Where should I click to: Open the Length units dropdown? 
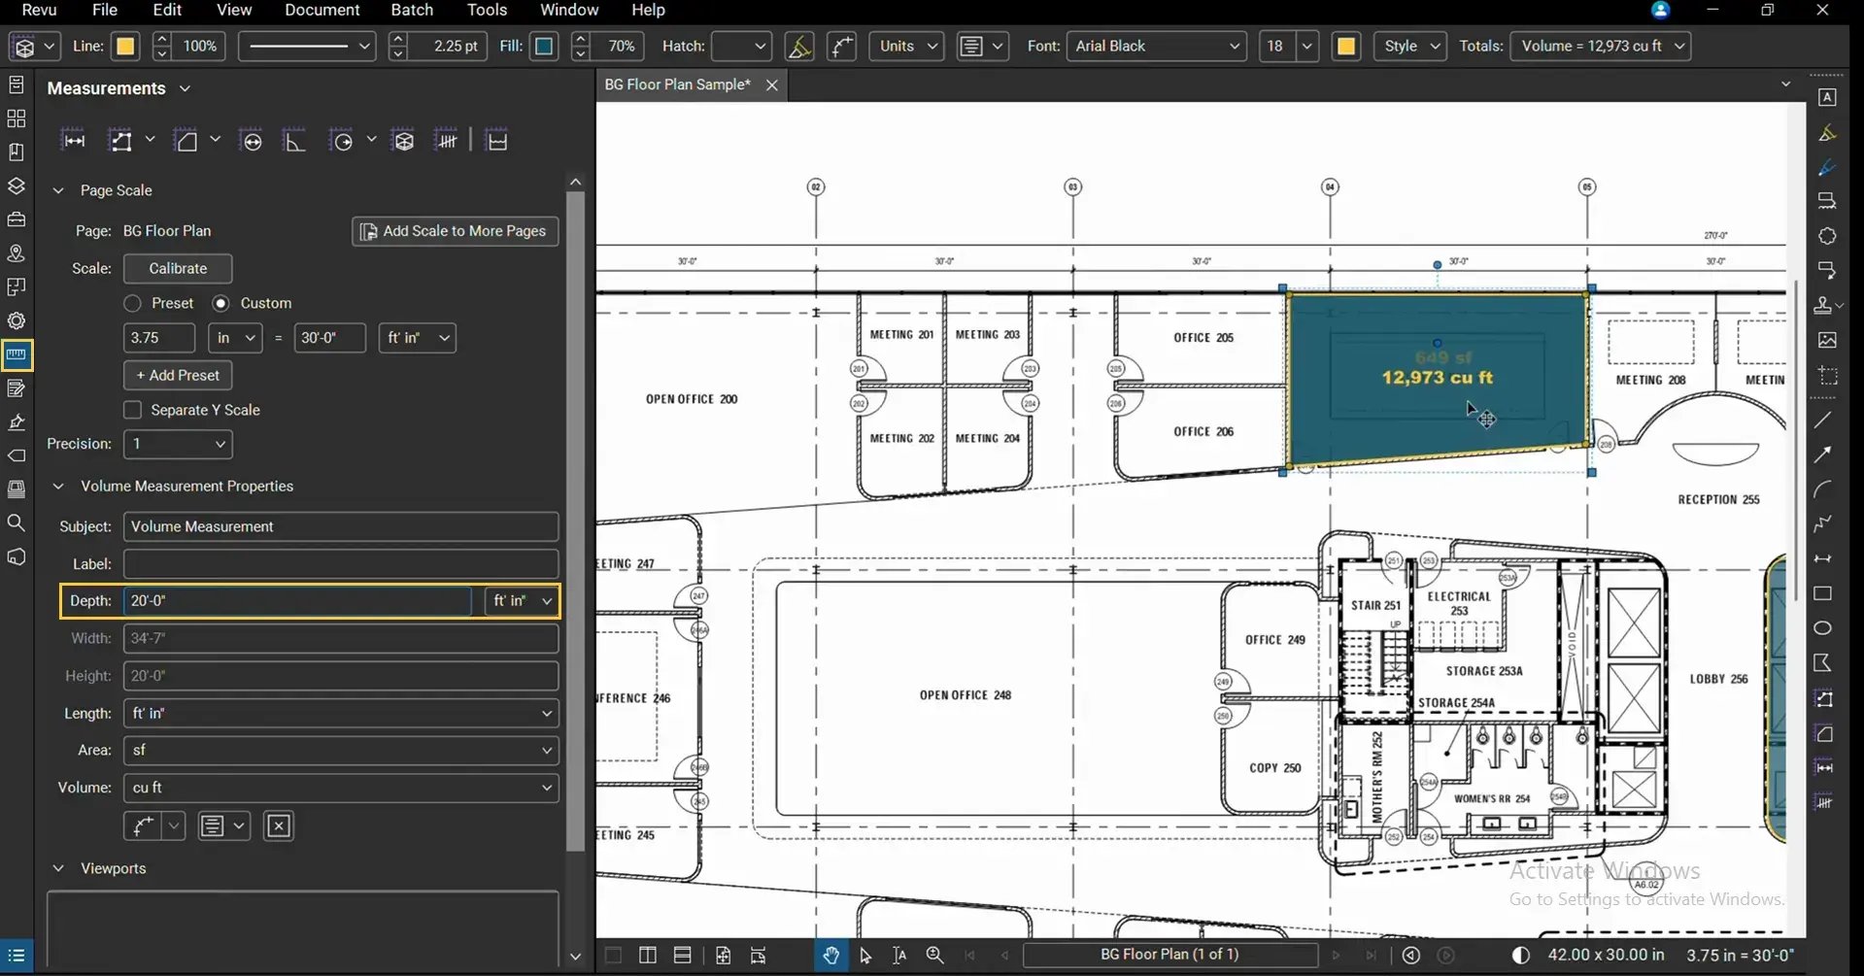[x=341, y=713]
